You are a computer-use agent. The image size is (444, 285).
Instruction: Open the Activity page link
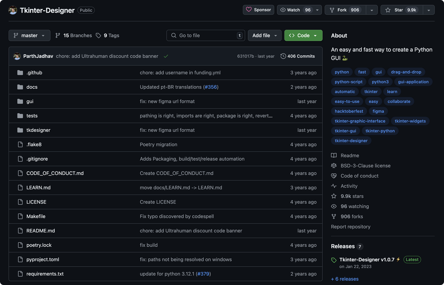[349, 186]
